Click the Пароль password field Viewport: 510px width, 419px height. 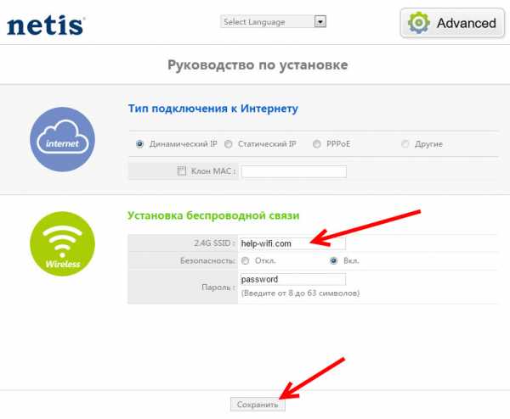click(293, 279)
